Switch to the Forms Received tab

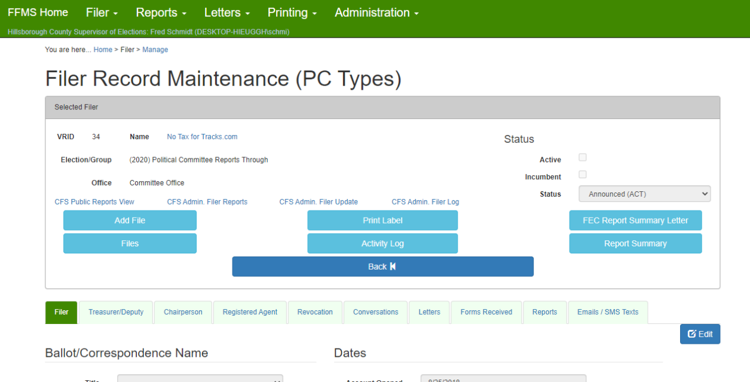[486, 312]
